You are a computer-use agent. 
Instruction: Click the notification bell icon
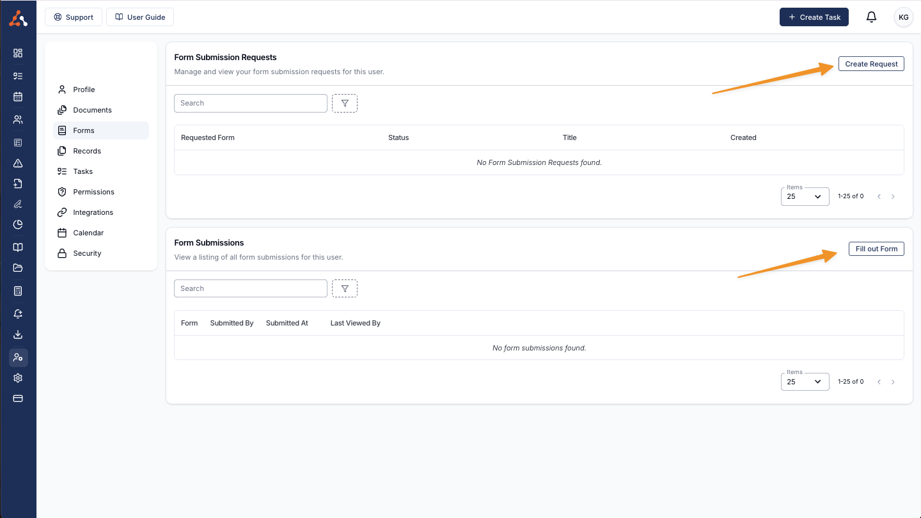[871, 17]
